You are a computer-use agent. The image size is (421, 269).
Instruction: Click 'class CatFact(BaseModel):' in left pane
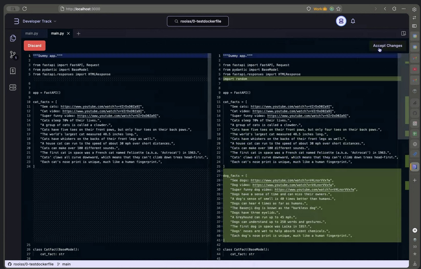point(56,250)
